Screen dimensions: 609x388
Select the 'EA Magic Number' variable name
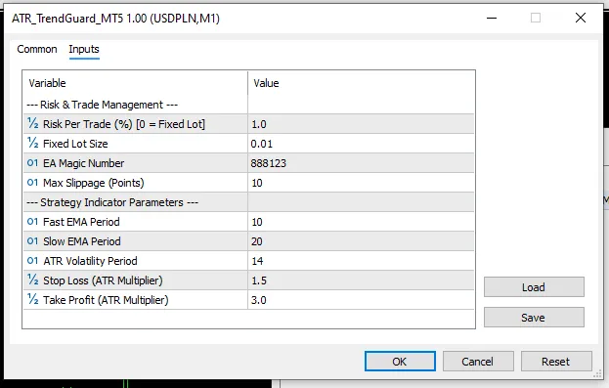tap(83, 163)
